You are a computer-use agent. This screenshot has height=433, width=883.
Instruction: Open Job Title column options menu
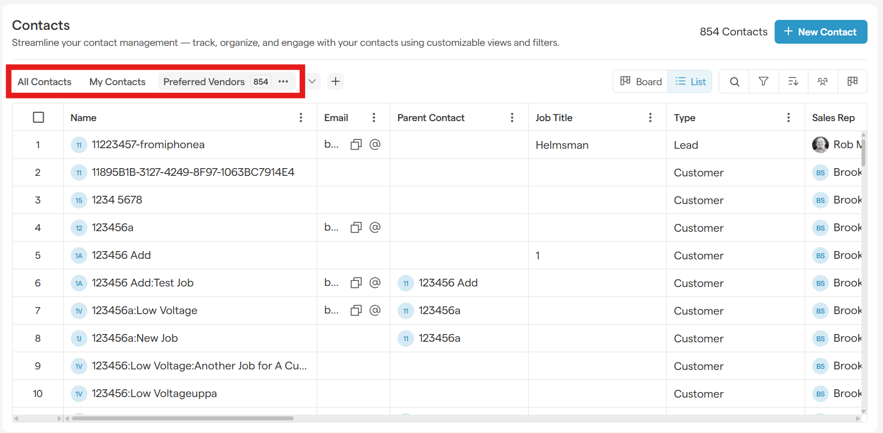(650, 118)
